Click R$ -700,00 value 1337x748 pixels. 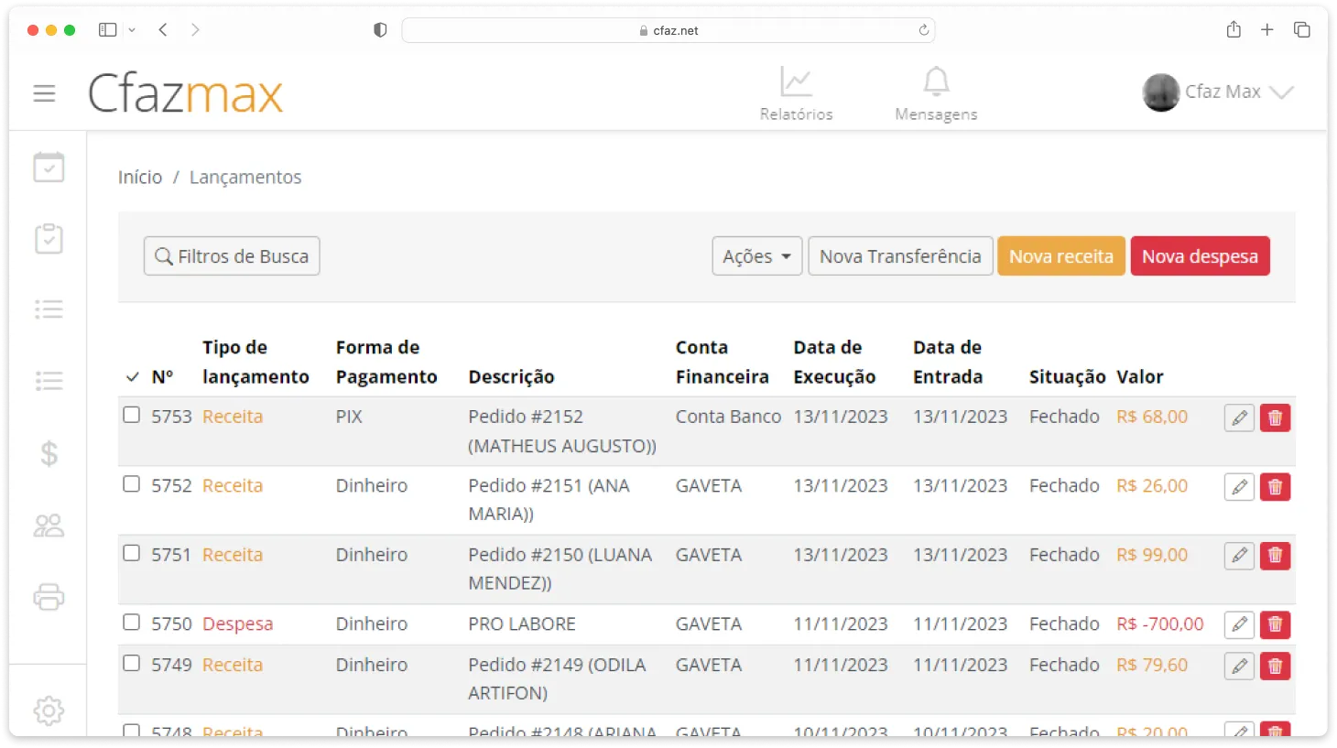pos(1160,623)
